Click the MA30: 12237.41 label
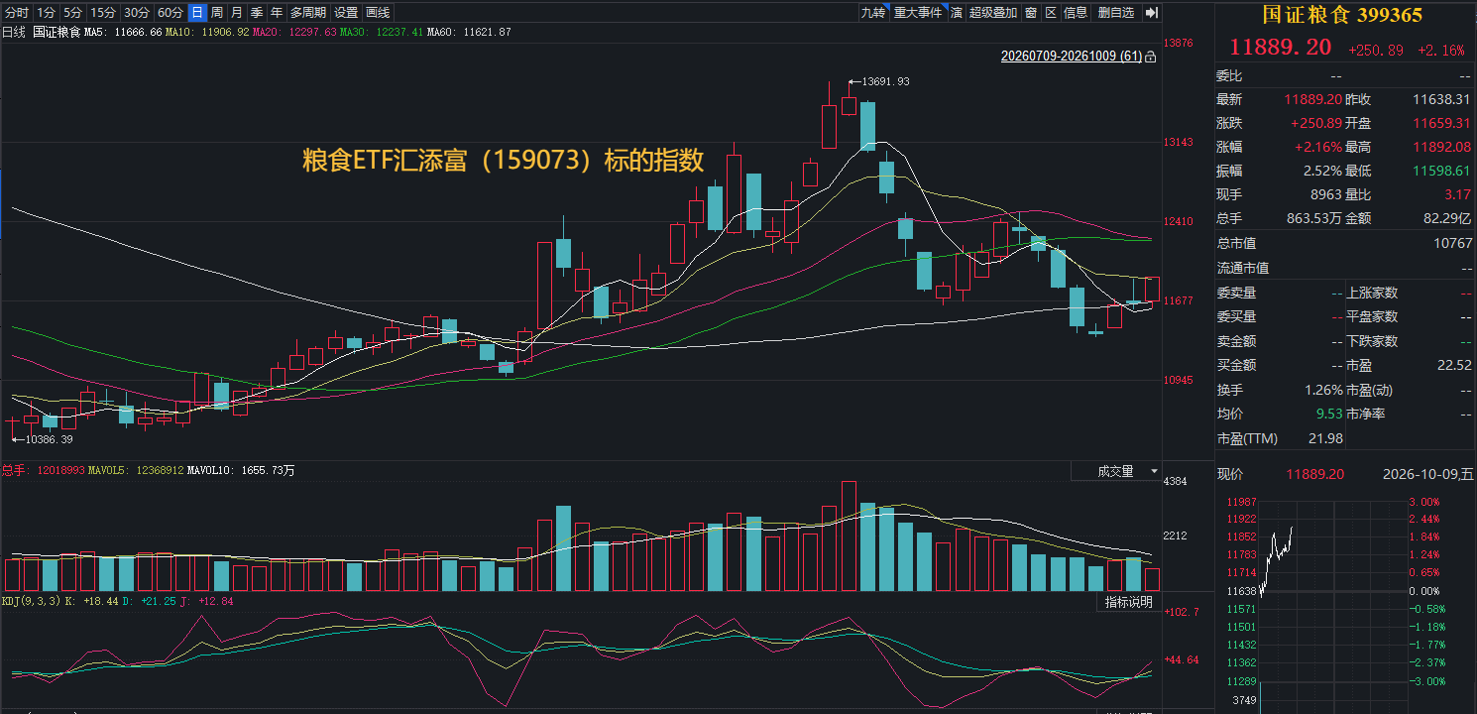1477x714 pixels. 381,32
